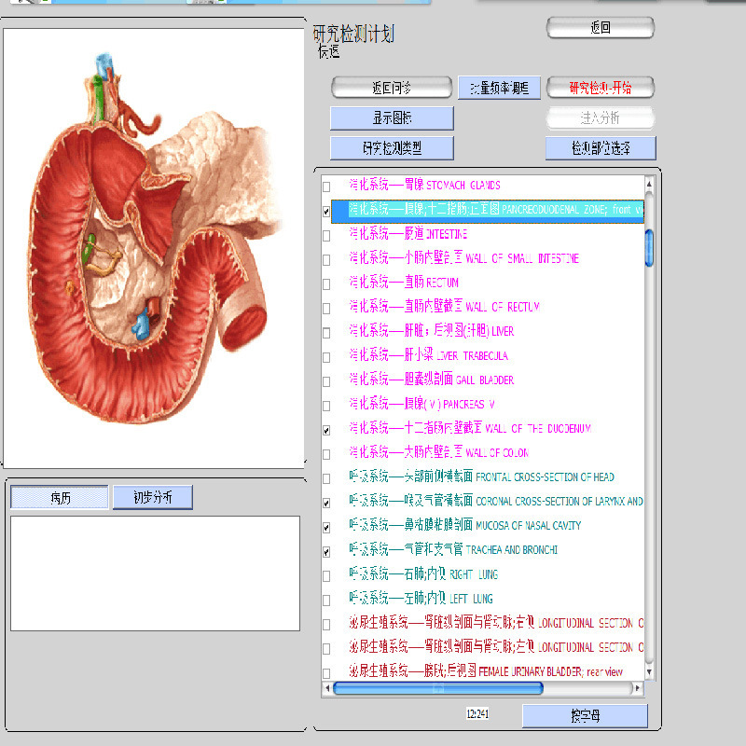Click the organ list's scroll-down arrow

click(649, 673)
